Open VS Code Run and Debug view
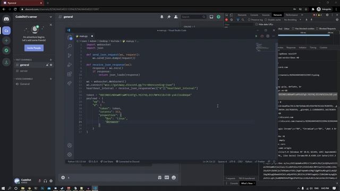340x191 pixels. [x=70, y=65]
